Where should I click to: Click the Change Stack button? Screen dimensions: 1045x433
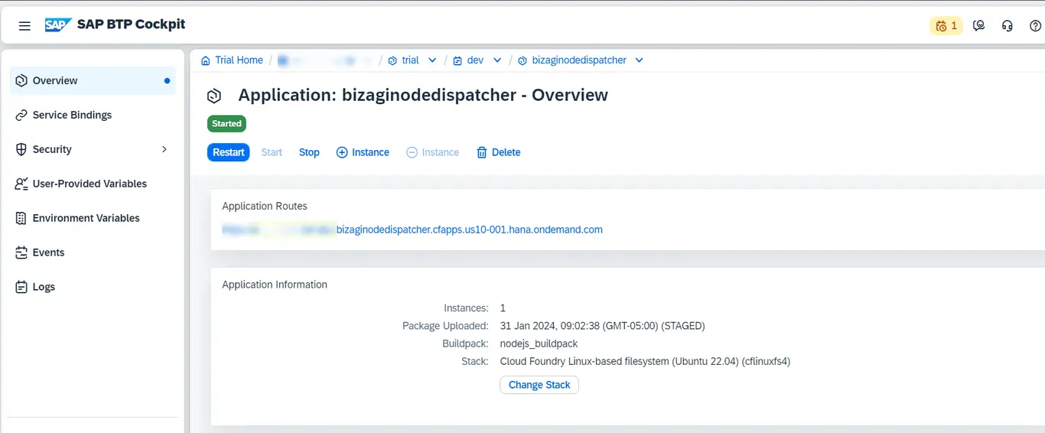(539, 385)
